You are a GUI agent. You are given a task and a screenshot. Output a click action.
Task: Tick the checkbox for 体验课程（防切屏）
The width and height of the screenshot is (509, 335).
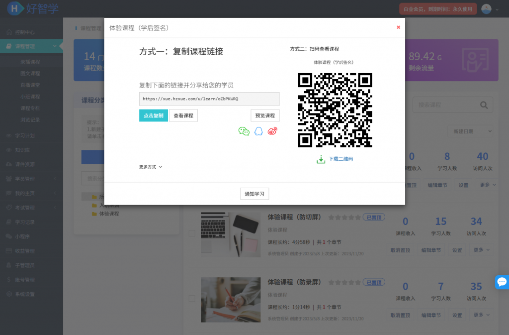click(192, 233)
